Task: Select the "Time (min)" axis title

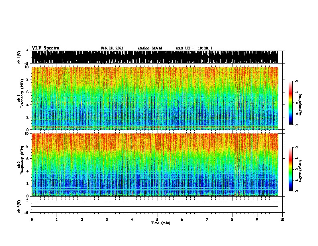Action: 161,223
